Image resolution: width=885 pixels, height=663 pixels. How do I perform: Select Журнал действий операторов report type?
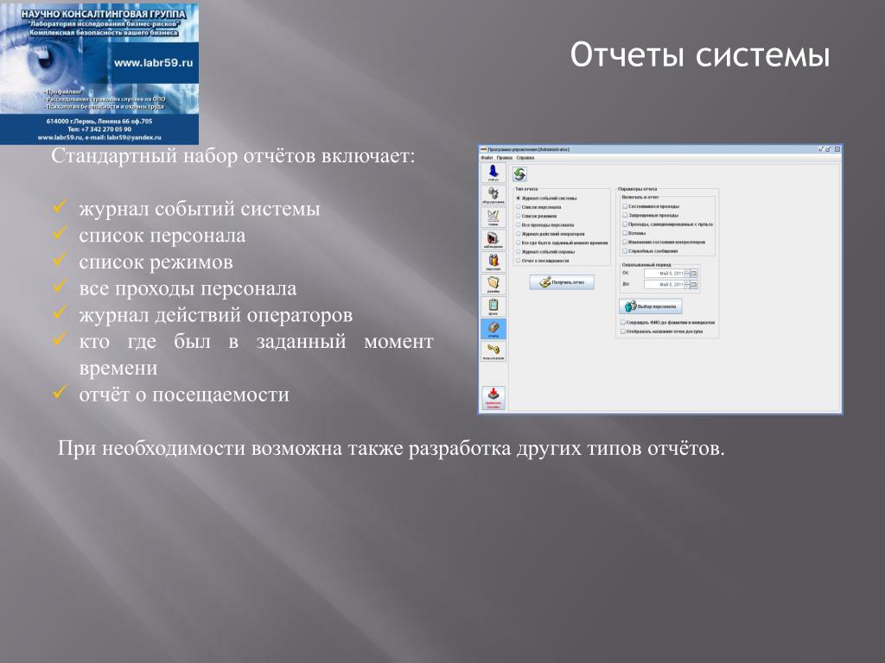551,234
